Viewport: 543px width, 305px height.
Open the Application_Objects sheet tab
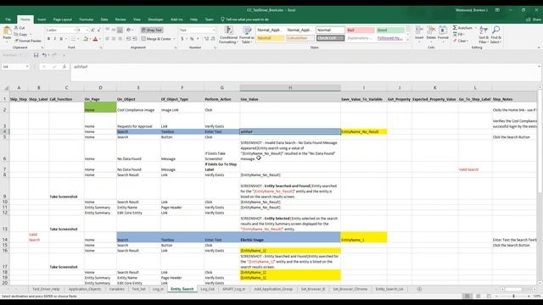tap(85, 289)
